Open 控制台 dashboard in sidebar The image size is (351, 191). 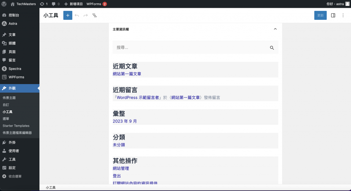[20, 15]
